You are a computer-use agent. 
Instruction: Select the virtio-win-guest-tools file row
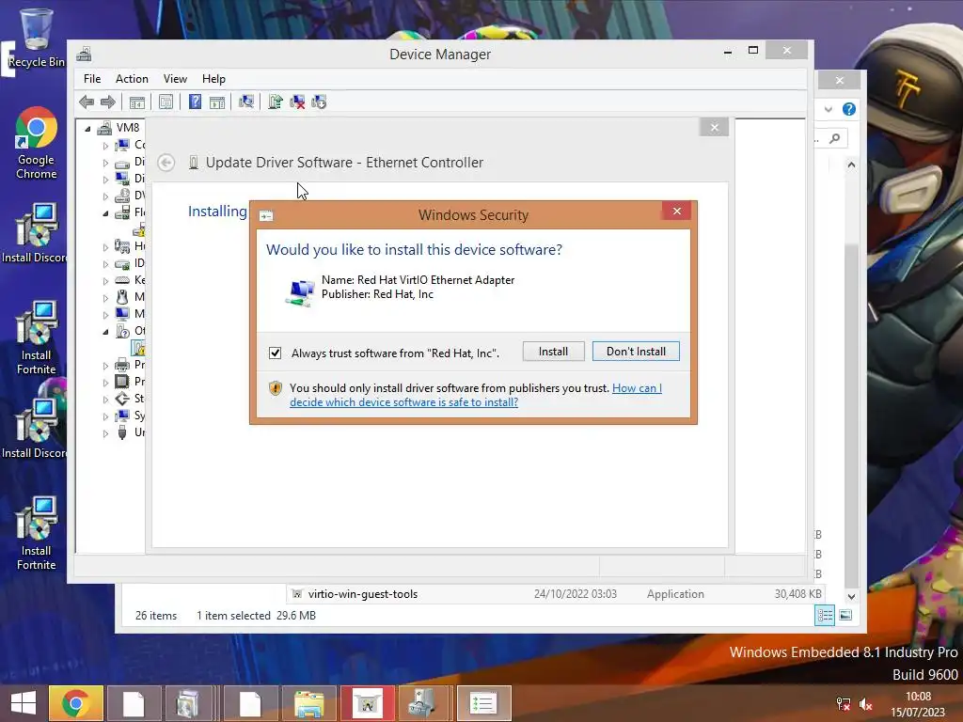[x=556, y=594]
